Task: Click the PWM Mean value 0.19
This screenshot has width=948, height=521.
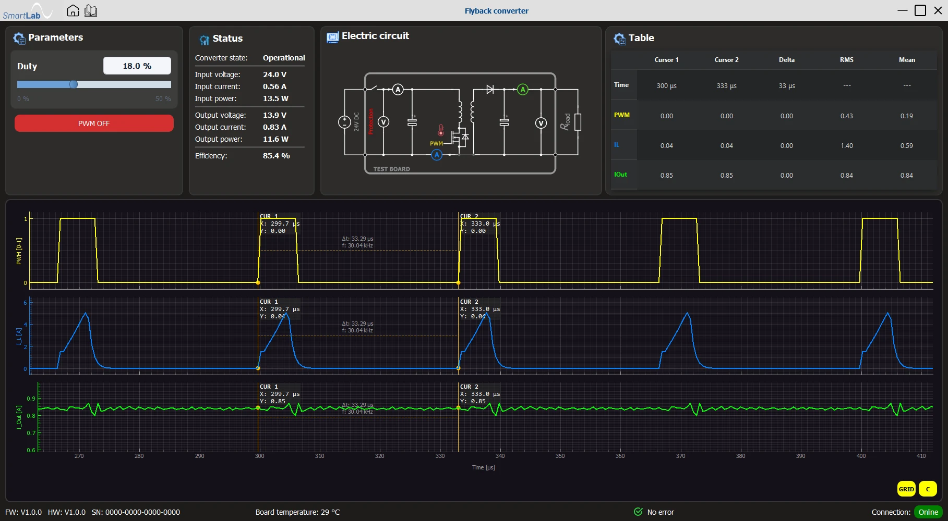Action: (x=907, y=116)
